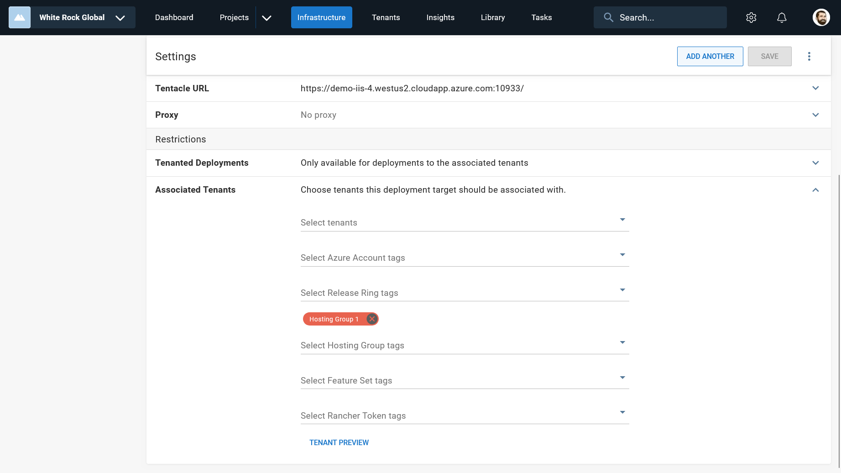841x473 pixels.
Task: Open the vertical three-dot overflow menu
Action: (x=809, y=56)
